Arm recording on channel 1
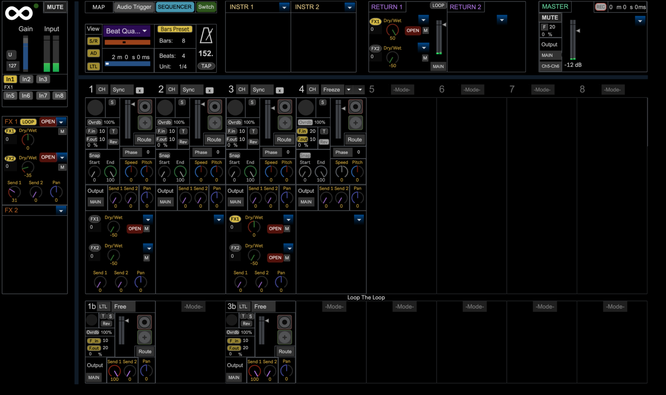Screen dimensions: 666x395 145,106
